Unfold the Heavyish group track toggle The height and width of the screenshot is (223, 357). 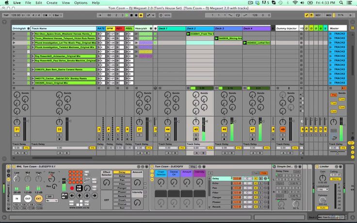[x=151, y=29]
